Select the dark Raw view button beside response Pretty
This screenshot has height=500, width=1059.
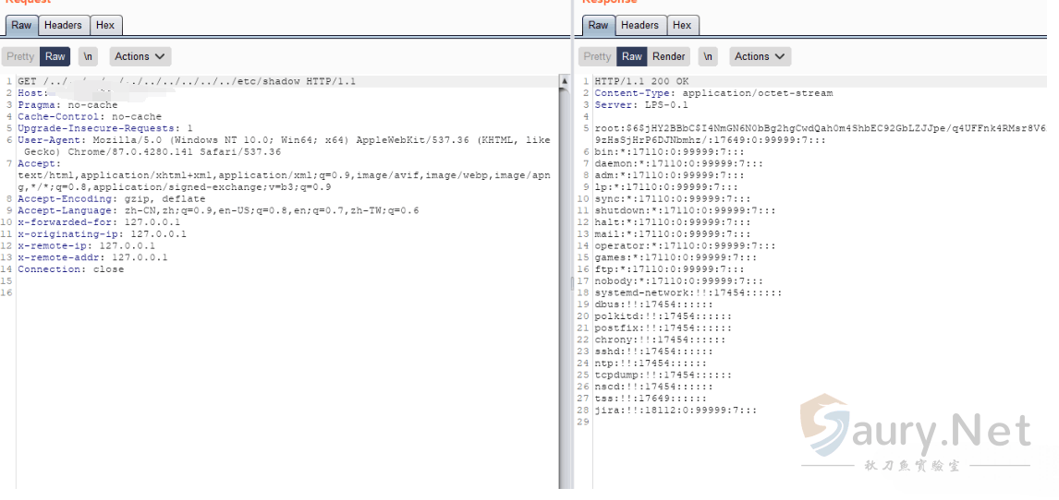(632, 56)
